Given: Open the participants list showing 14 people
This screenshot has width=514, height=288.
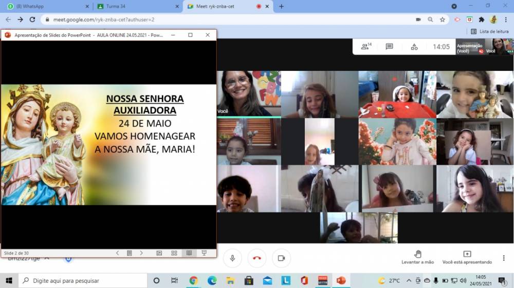Looking at the screenshot, I should click(366, 47).
